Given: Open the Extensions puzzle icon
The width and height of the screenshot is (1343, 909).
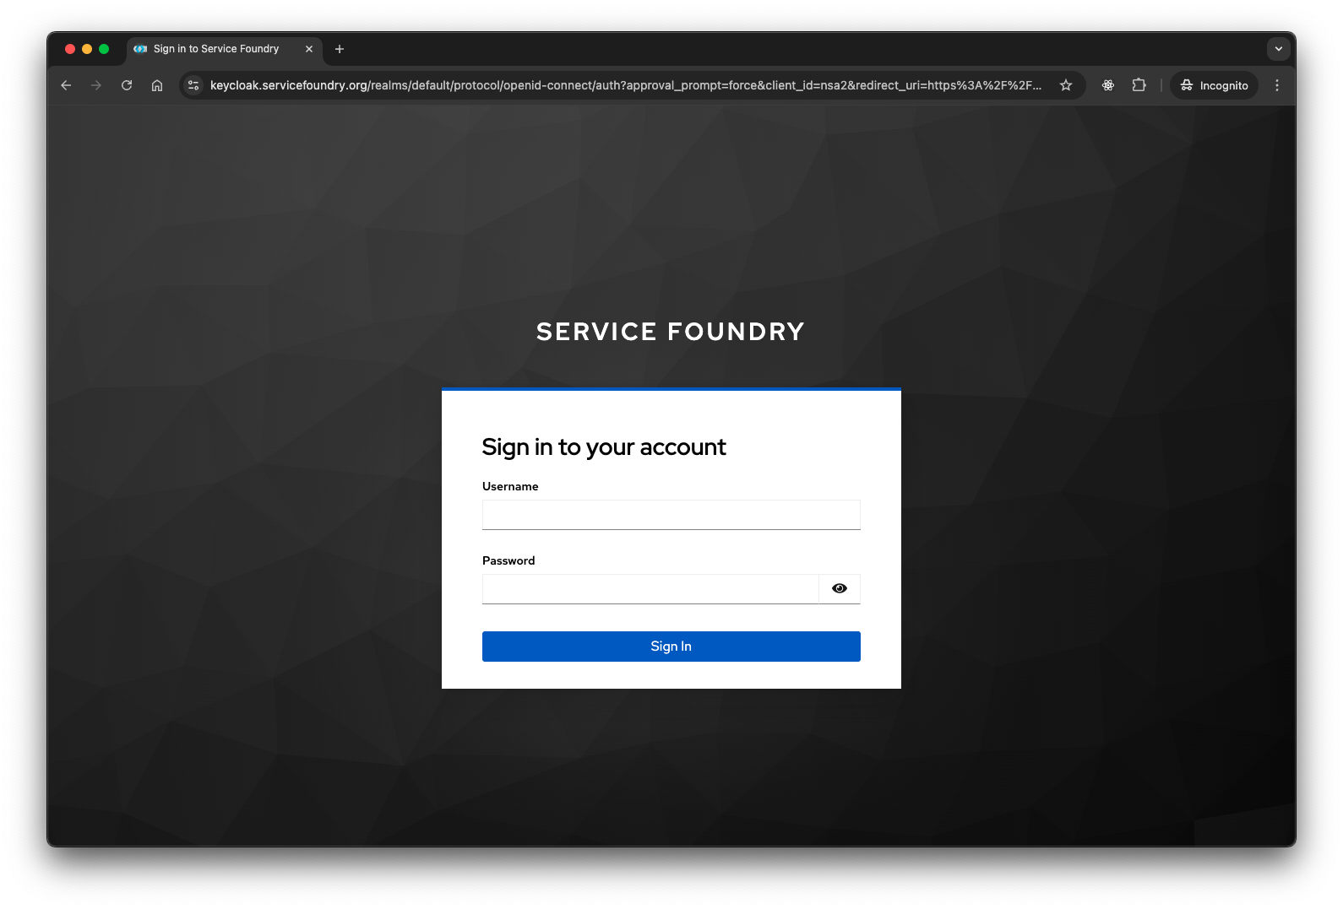Looking at the screenshot, I should pyautogui.click(x=1139, y=85).
